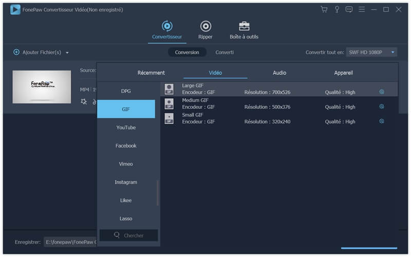Open the Boîte à outils tab
The image size is (411, 257).
244,30
